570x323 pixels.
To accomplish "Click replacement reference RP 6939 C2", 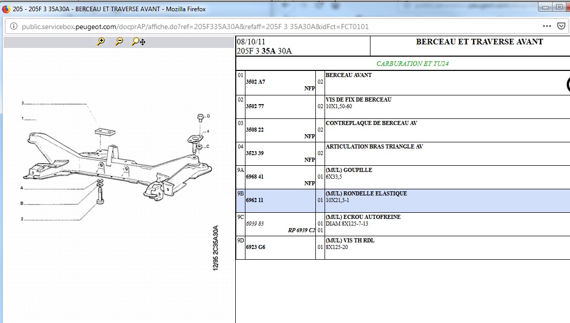I will [x=302, y=230].
